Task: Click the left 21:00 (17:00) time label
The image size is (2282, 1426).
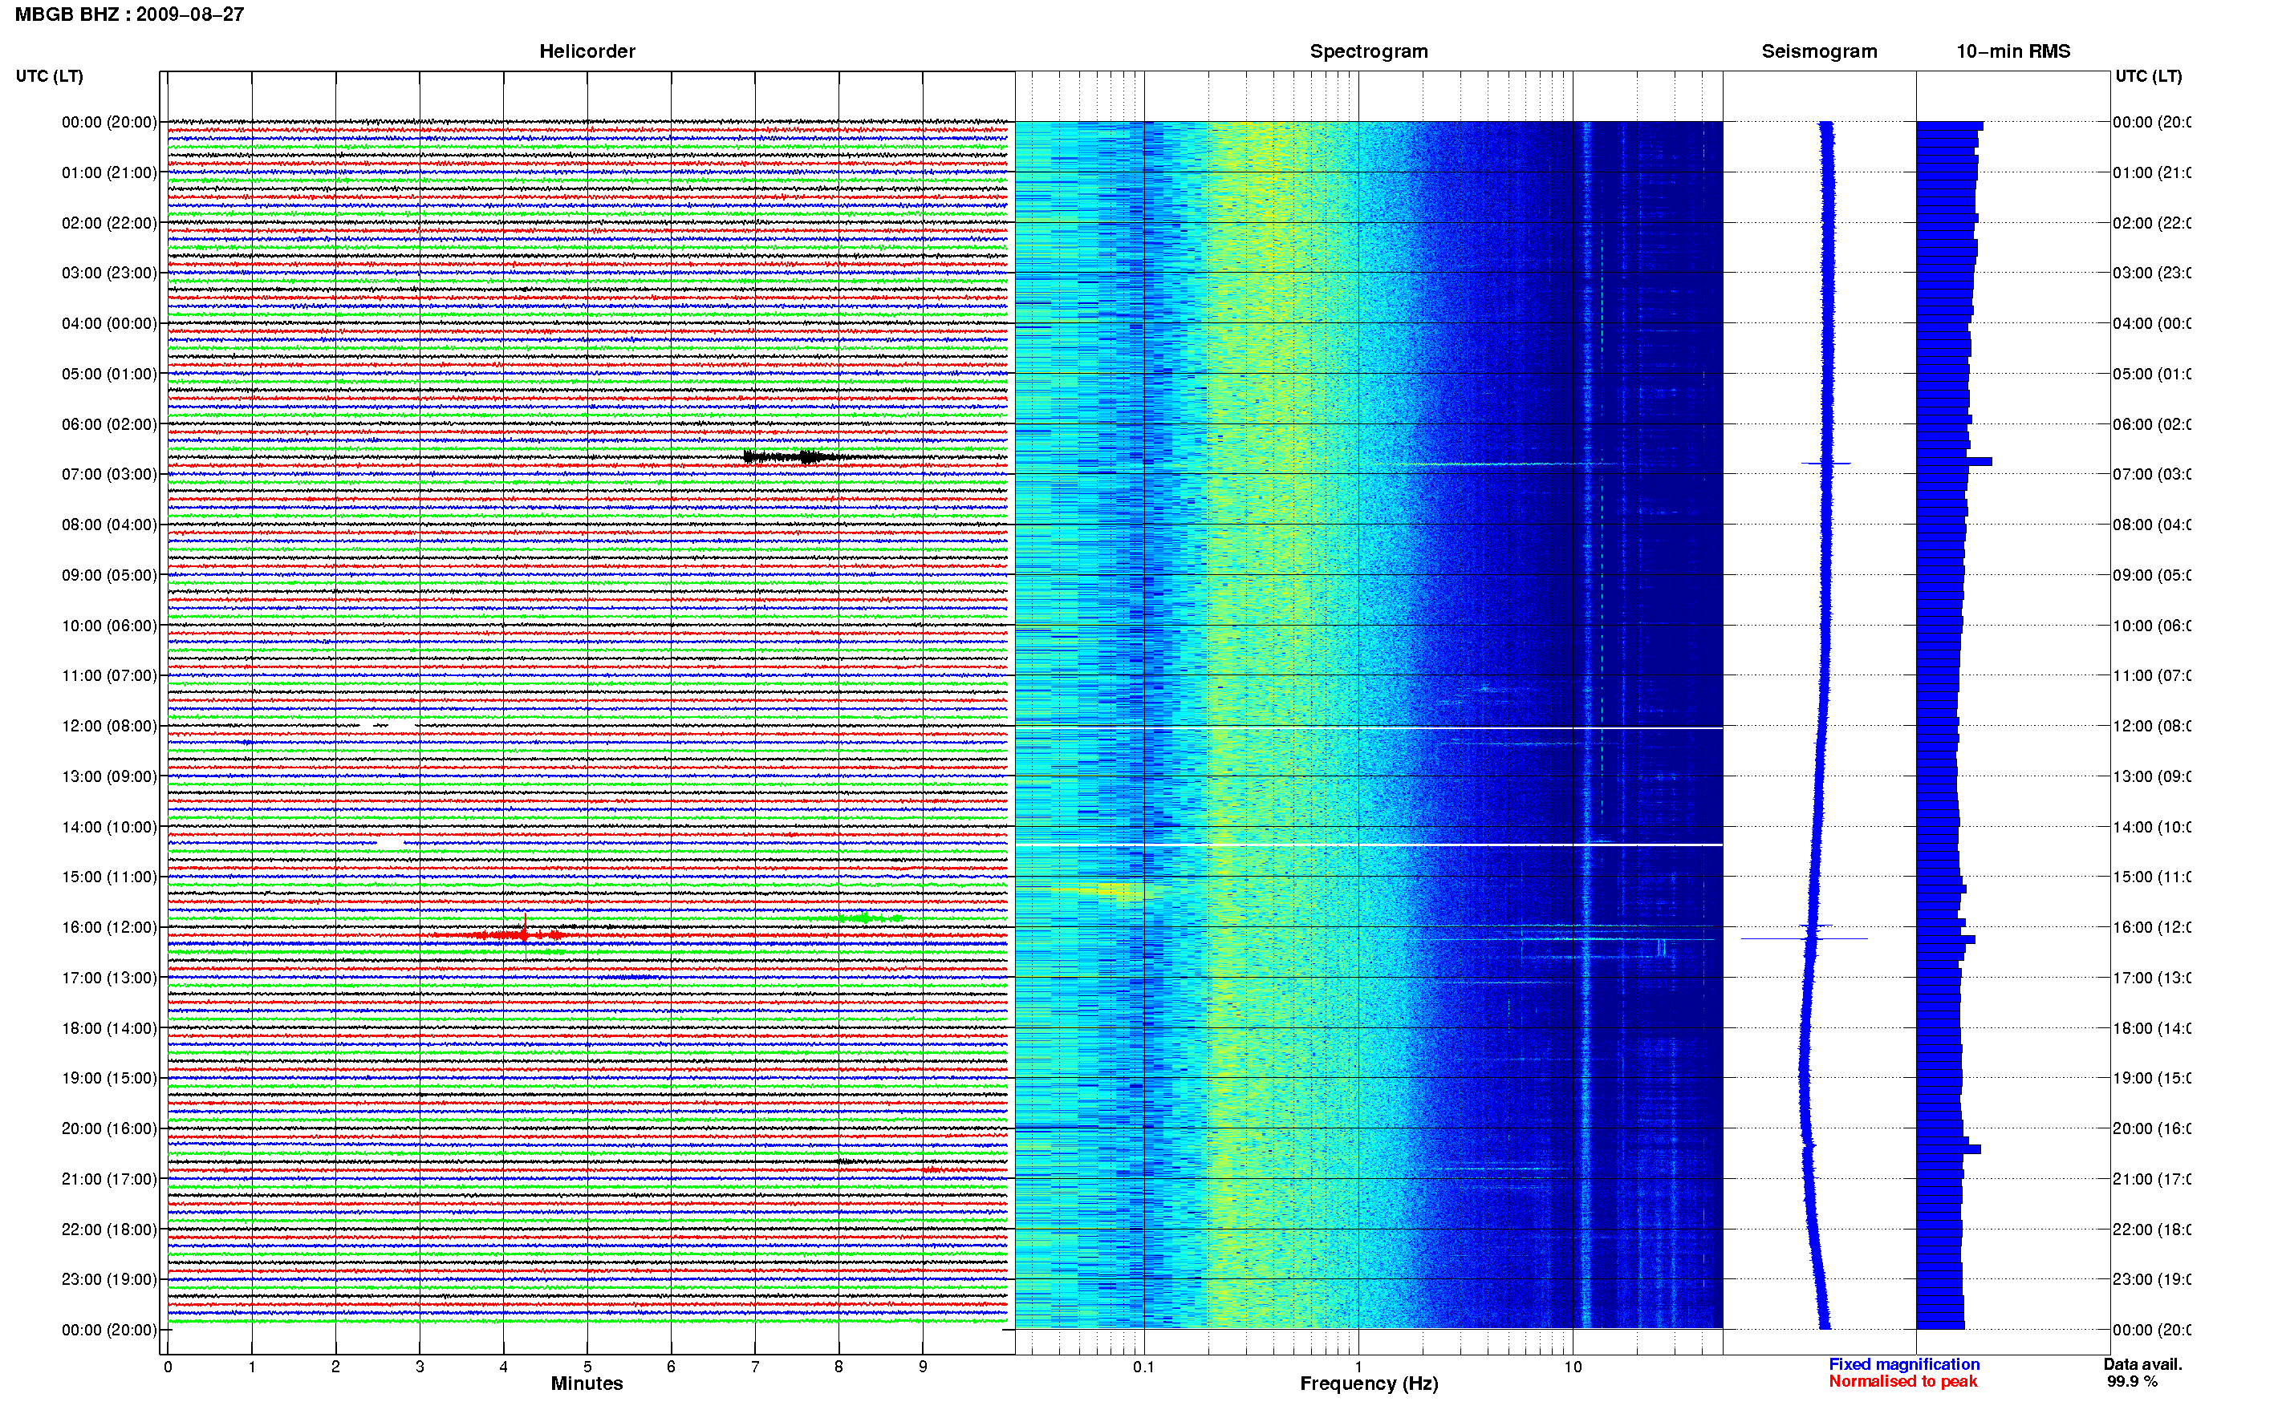Action: coord(109,1179)
